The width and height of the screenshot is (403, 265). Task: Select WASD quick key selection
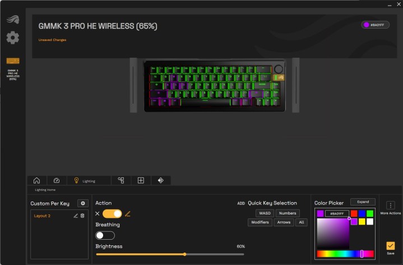265,213
